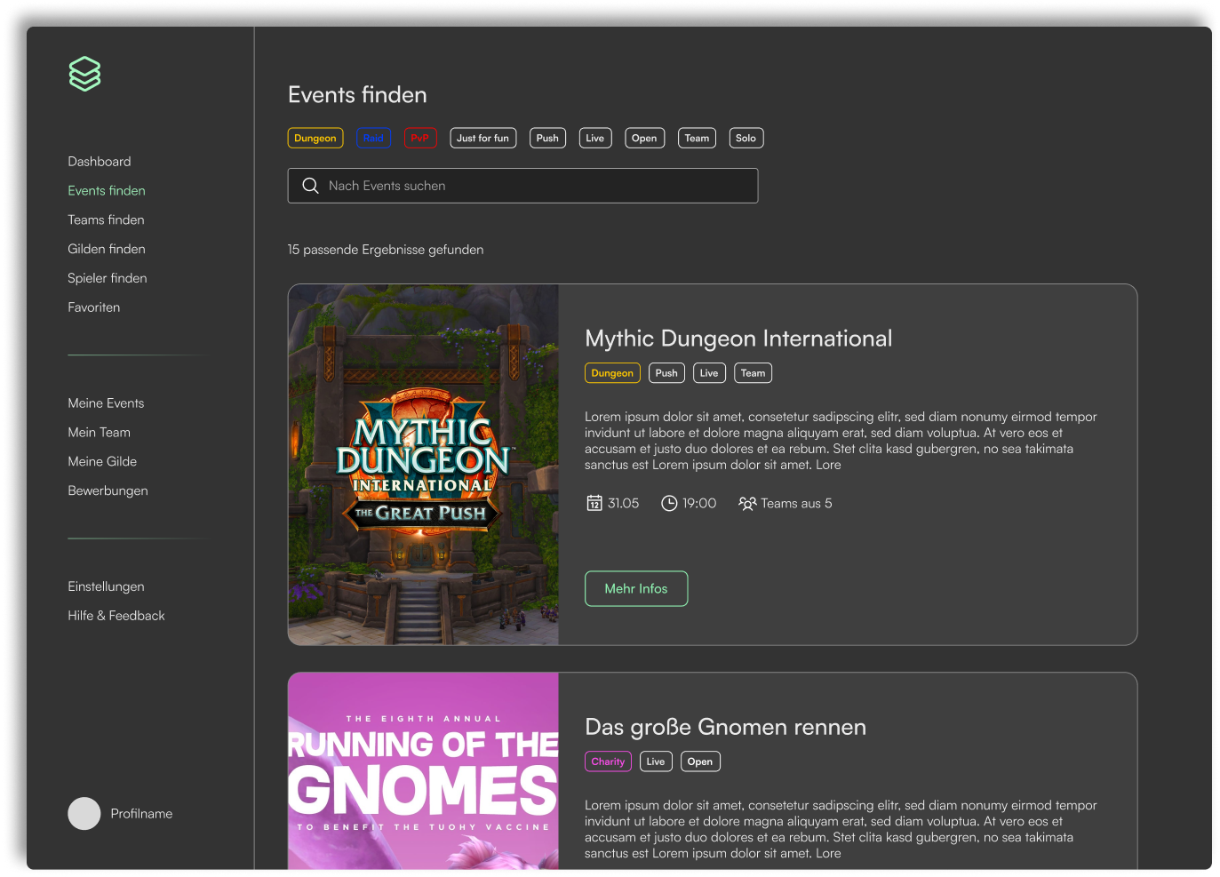Click the Mythic Dungeon International title
1220x877 pixels.
click(x=738, y=339)
